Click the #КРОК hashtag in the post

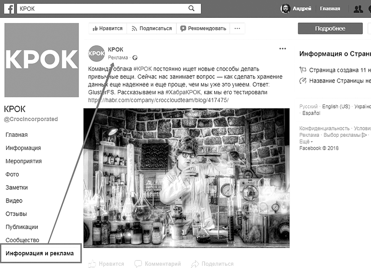coord(143,69)
